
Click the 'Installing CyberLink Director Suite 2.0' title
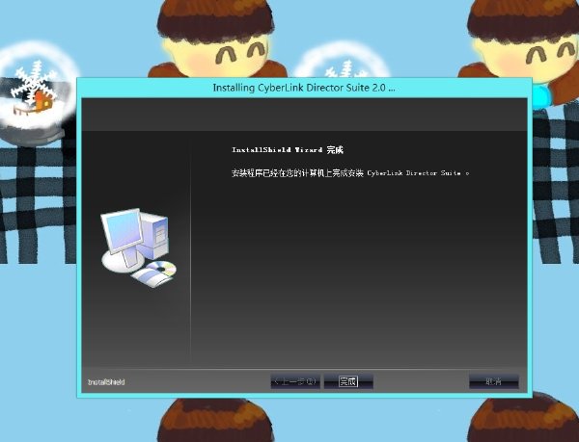[304, 88]
